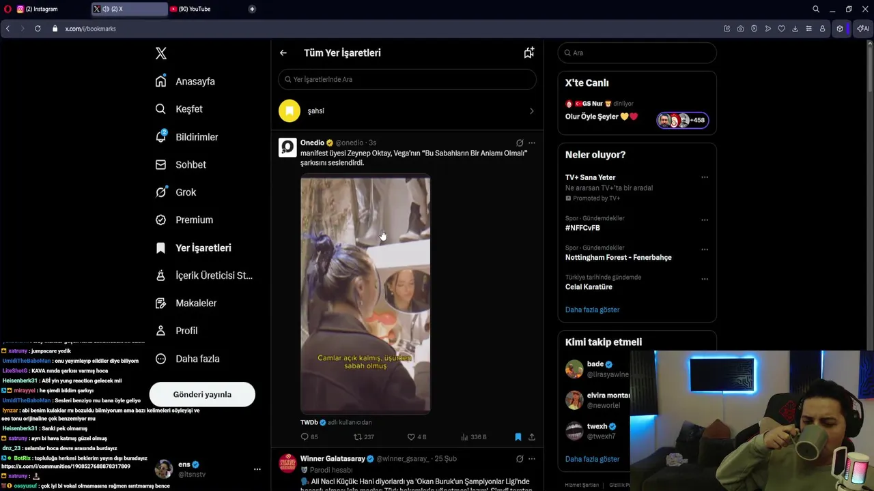This screenshot has height=491, width=874.
Task: Click the browser back button
Action: (8, 29)
